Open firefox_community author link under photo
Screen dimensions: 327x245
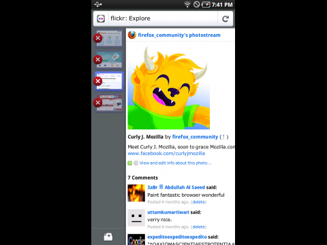pyautogui.click(x=195, y=137)
